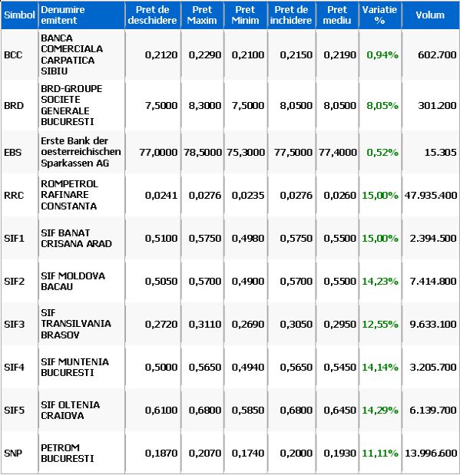Select the SNP symbol cell

tap(13, 454)
